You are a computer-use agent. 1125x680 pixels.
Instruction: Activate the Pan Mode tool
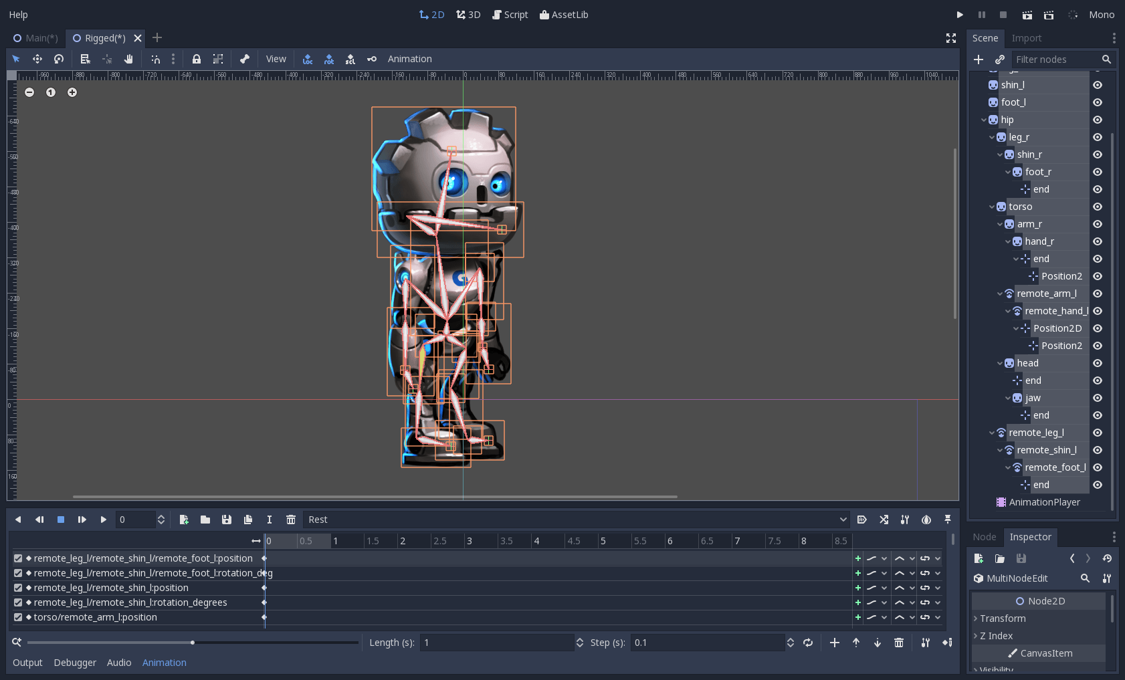point(128,59)
